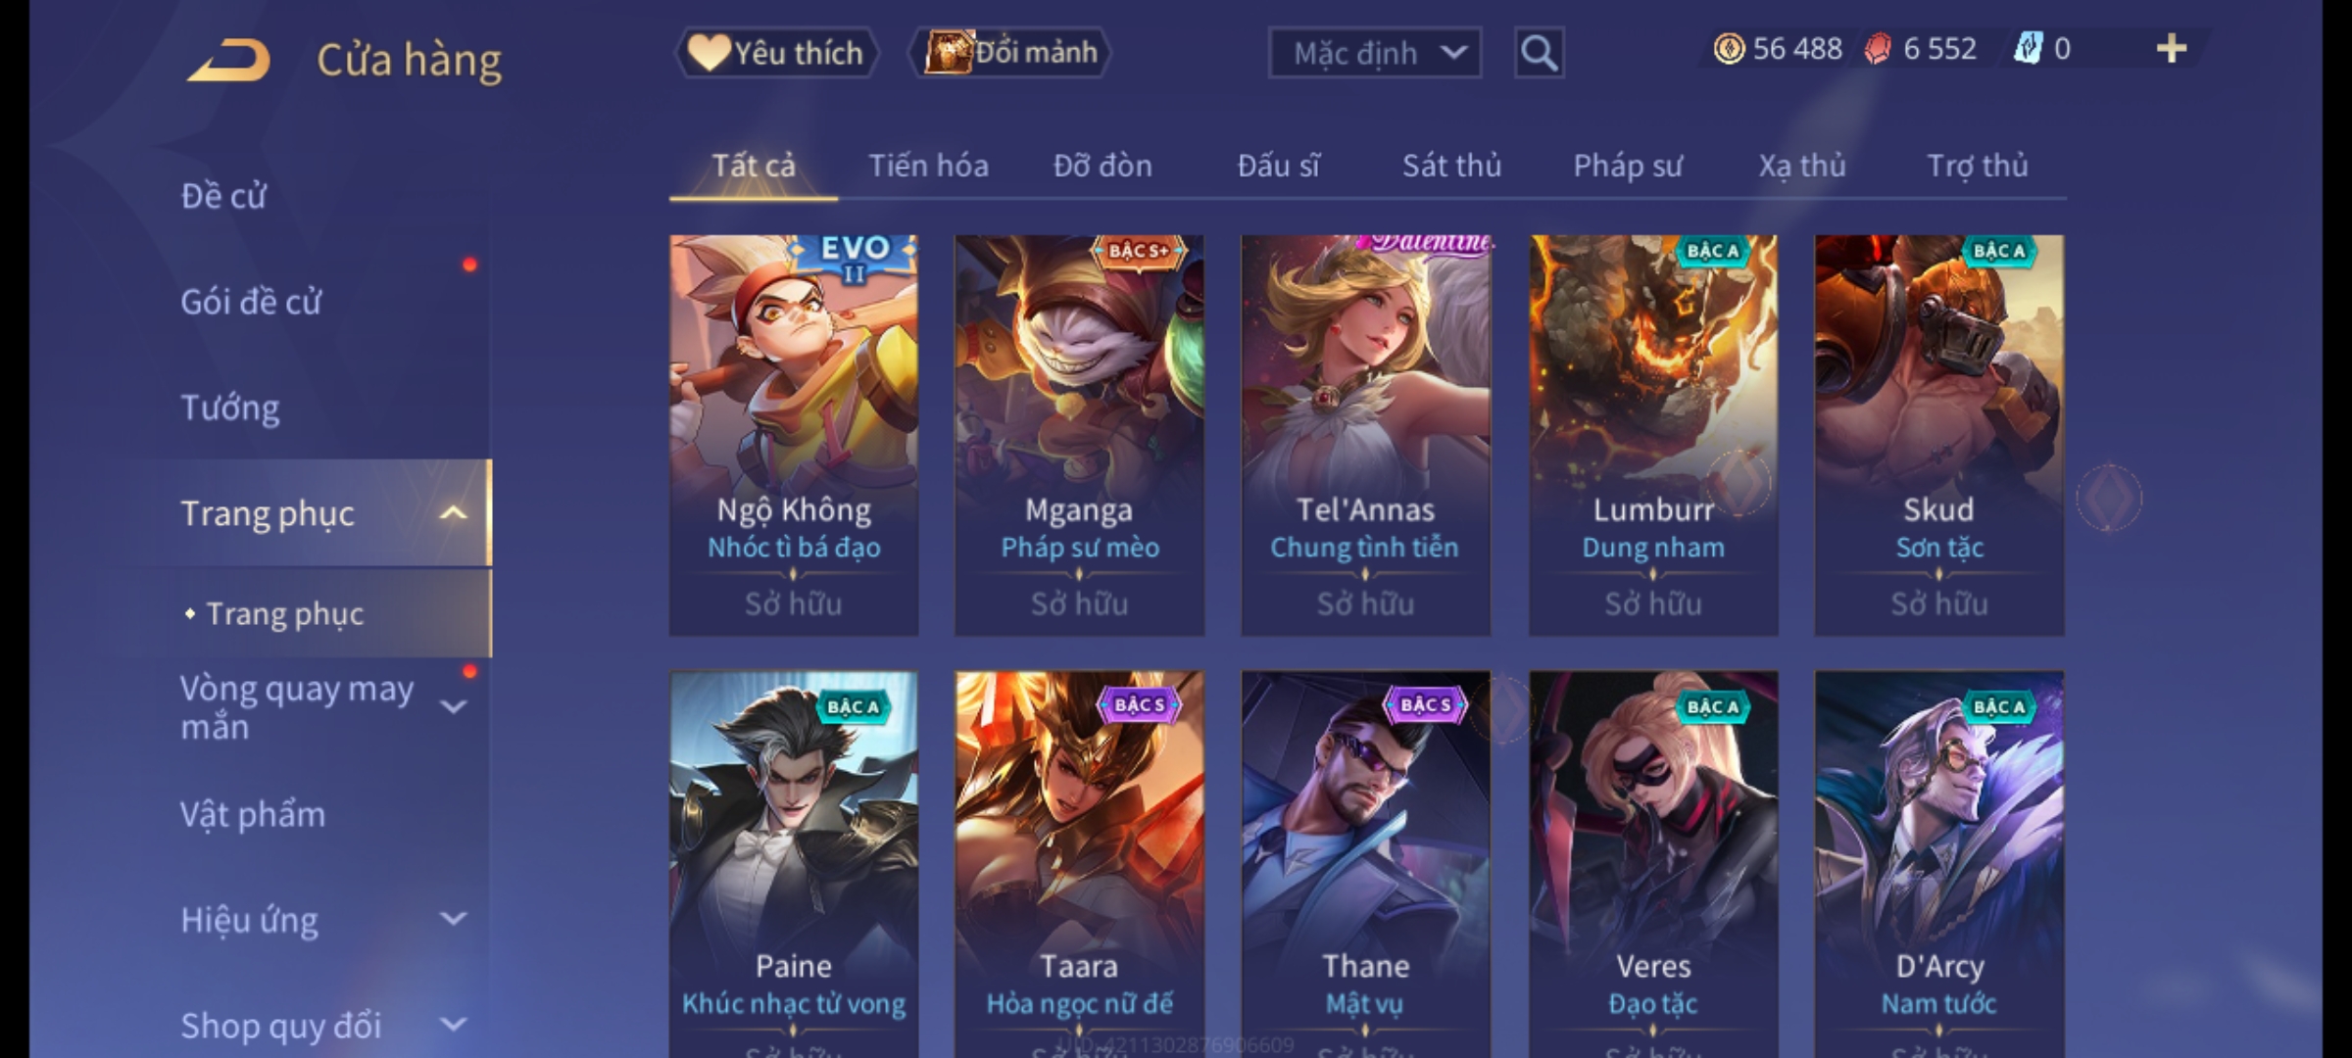2352x1058 pixels.
Task: Open the search magnifier icon
Action: pos(1539,53)
